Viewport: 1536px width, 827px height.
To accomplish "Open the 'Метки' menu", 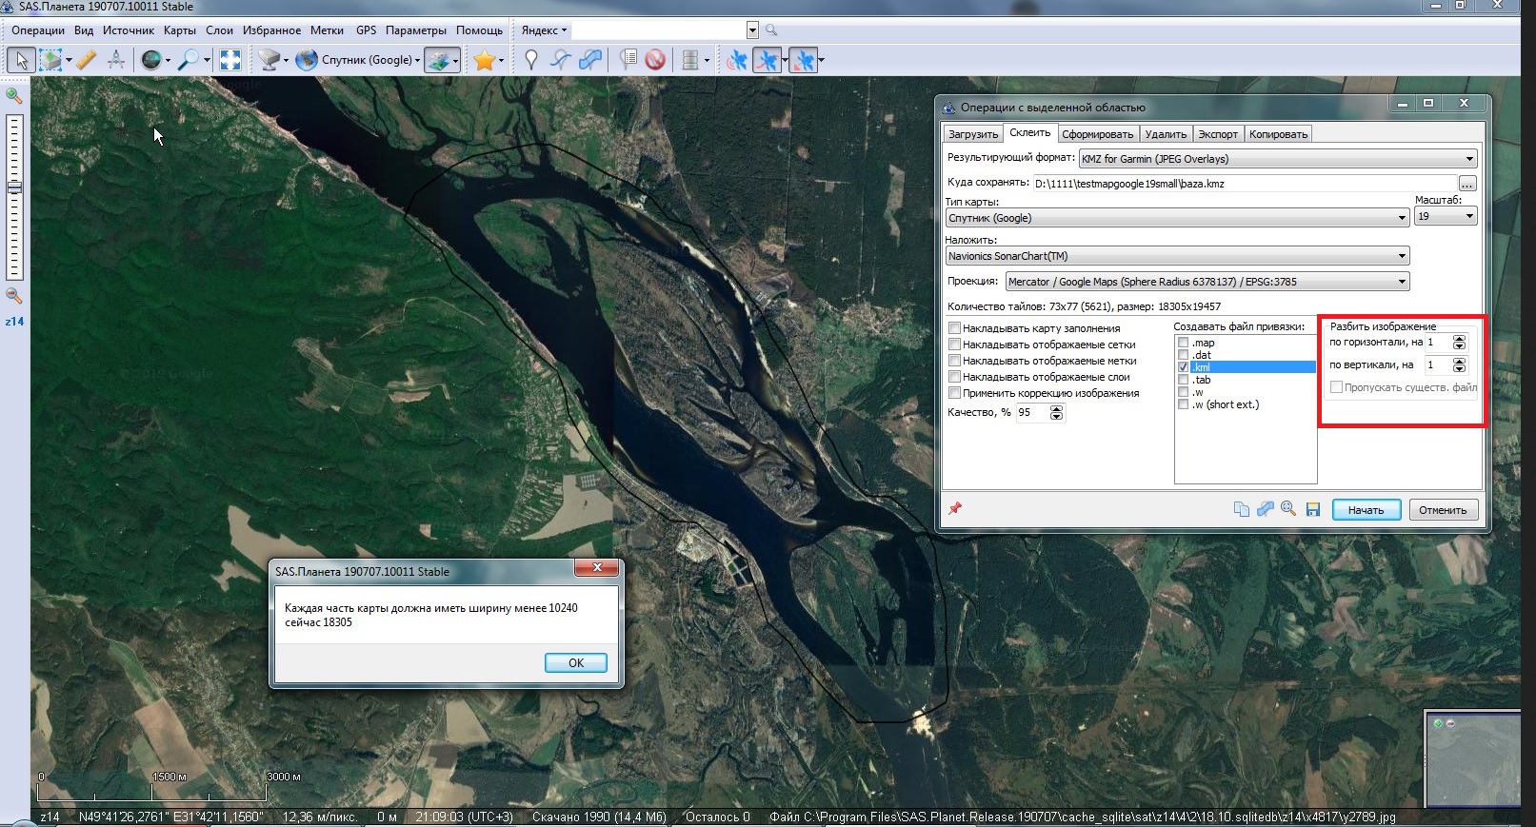I will click(327, 30).
